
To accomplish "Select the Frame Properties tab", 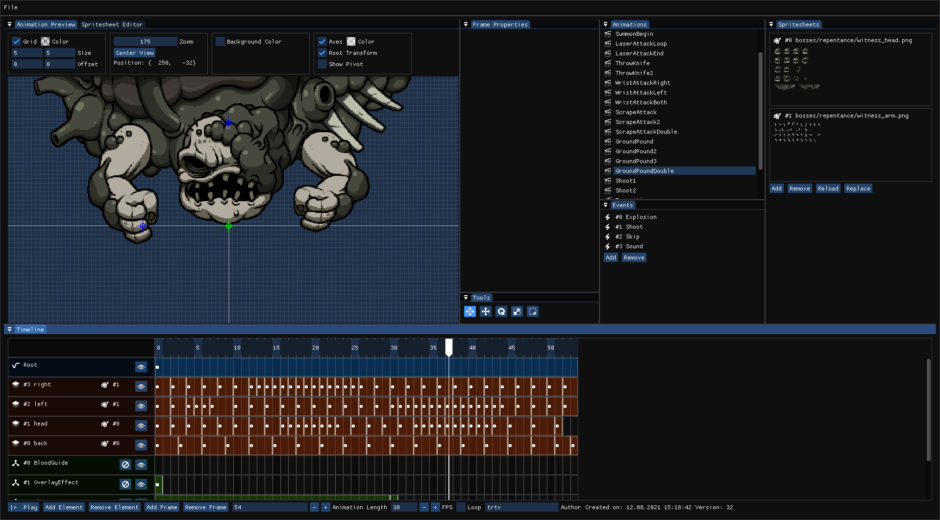I will 500,24.
